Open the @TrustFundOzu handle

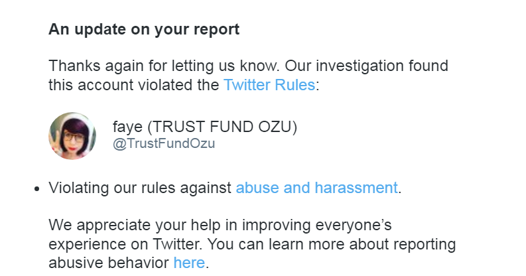[x=164, y=143]
